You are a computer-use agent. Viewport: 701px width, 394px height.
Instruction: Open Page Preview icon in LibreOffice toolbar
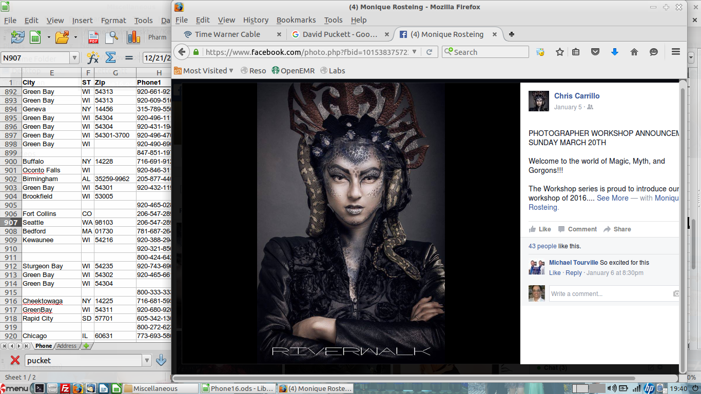pyautogui.click(x=112, y=37)
